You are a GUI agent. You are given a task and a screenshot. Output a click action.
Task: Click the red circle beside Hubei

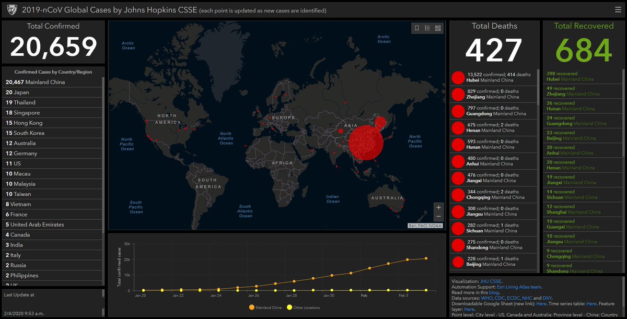[458, 77]
